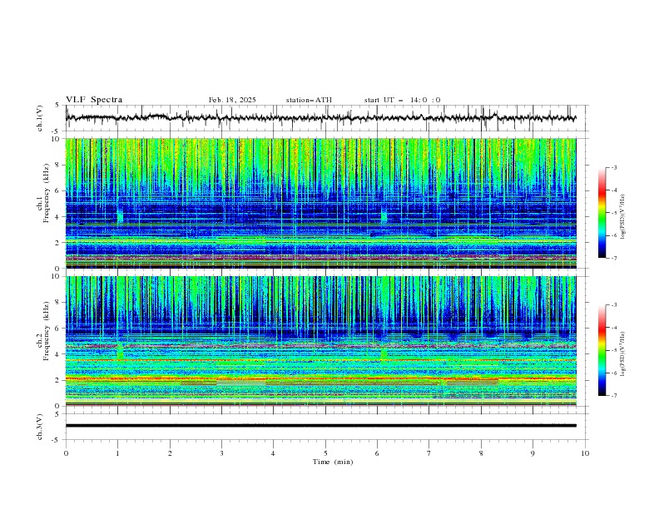The height and width of the screenshot is (509, 659).
Task: Click the "Time (min)" axis label
Action: pos(333,462)
